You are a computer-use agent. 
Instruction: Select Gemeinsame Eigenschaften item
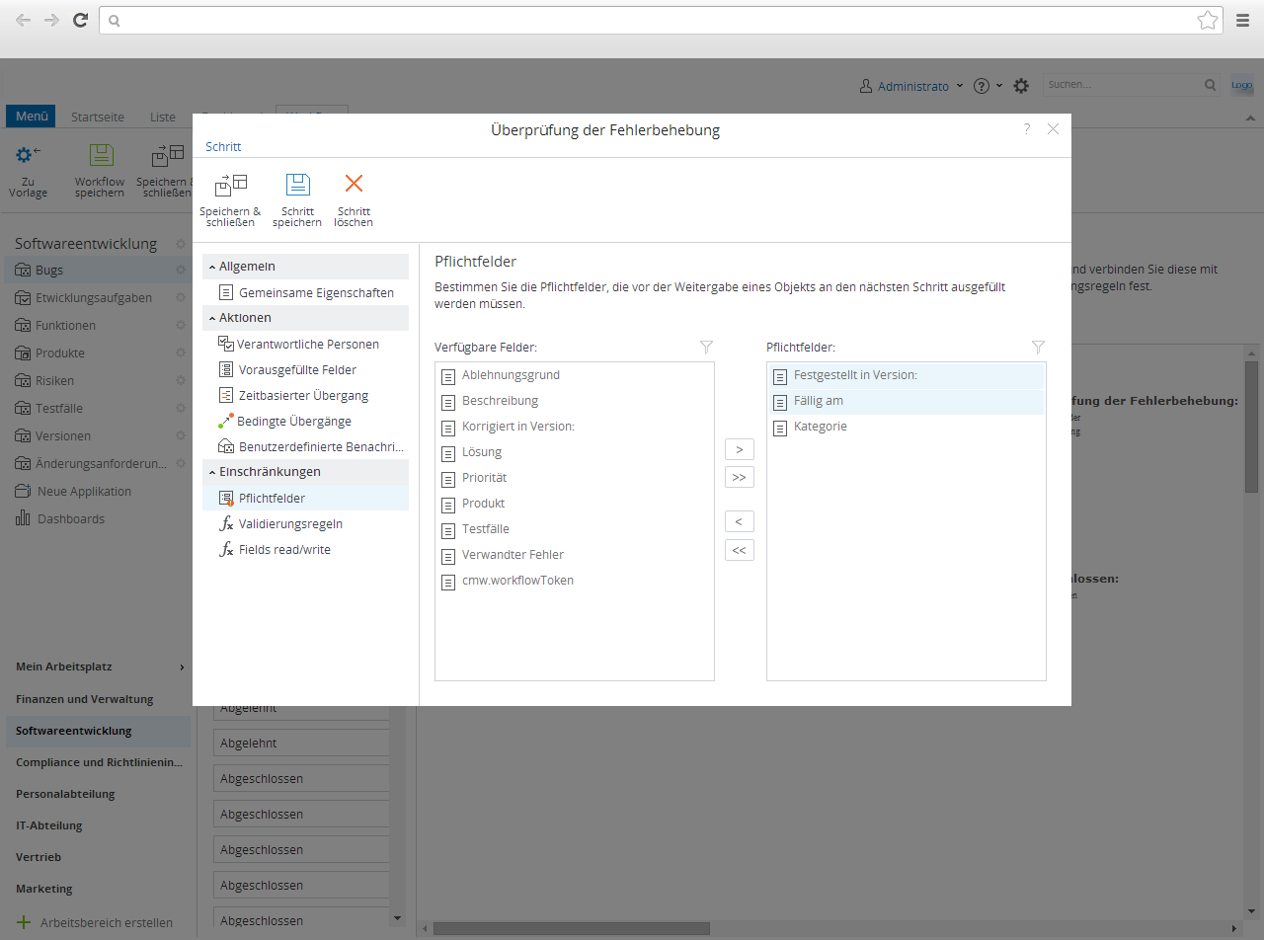point(305,292)
